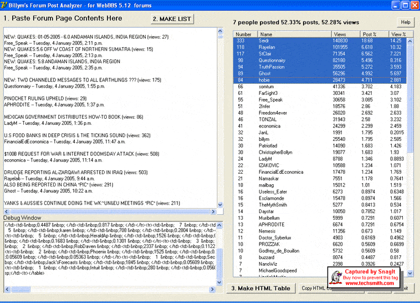Select the Doctor_Syberlux row
Screen dimensions: 420x303
[x=320, y=238]
